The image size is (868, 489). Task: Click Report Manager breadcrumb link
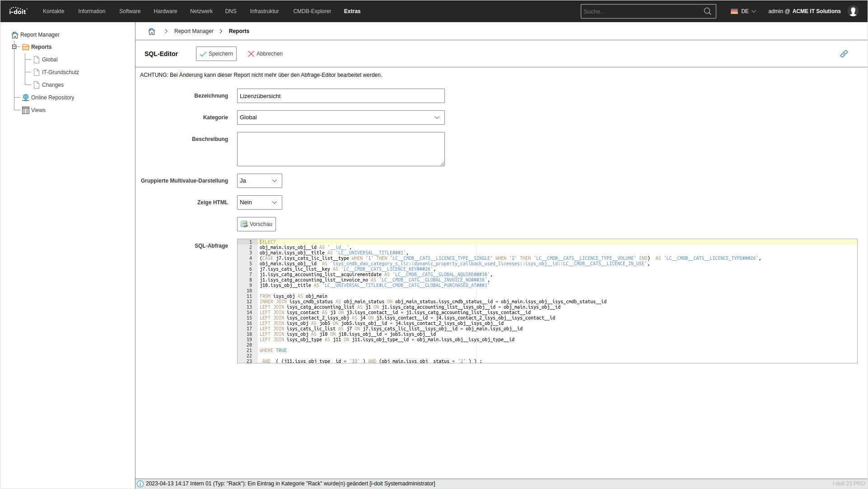[x=194, y=31]
